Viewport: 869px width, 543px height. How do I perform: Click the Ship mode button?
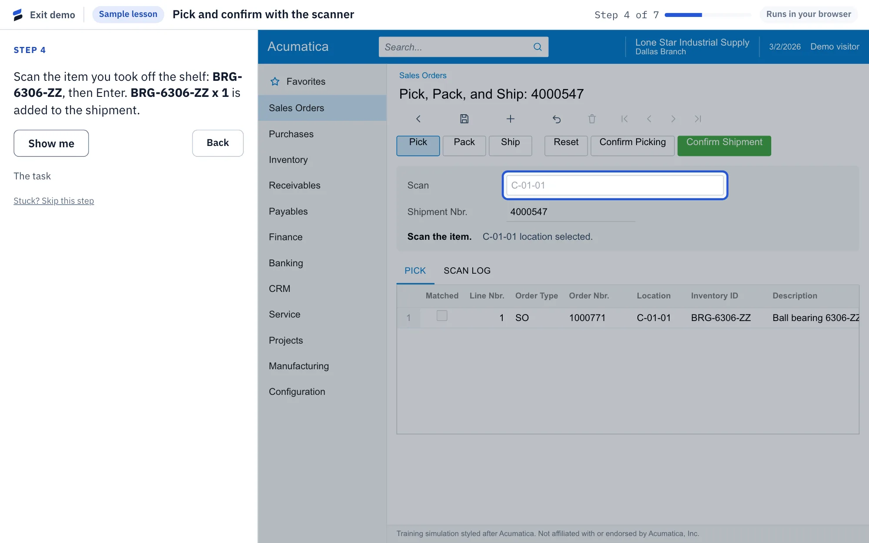click(510, 146)
